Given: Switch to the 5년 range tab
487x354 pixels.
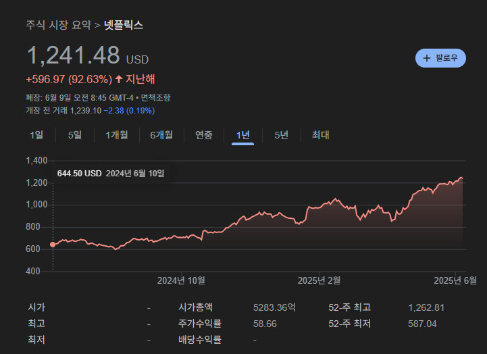Looking at the screenshot, I should coord(282,135).
